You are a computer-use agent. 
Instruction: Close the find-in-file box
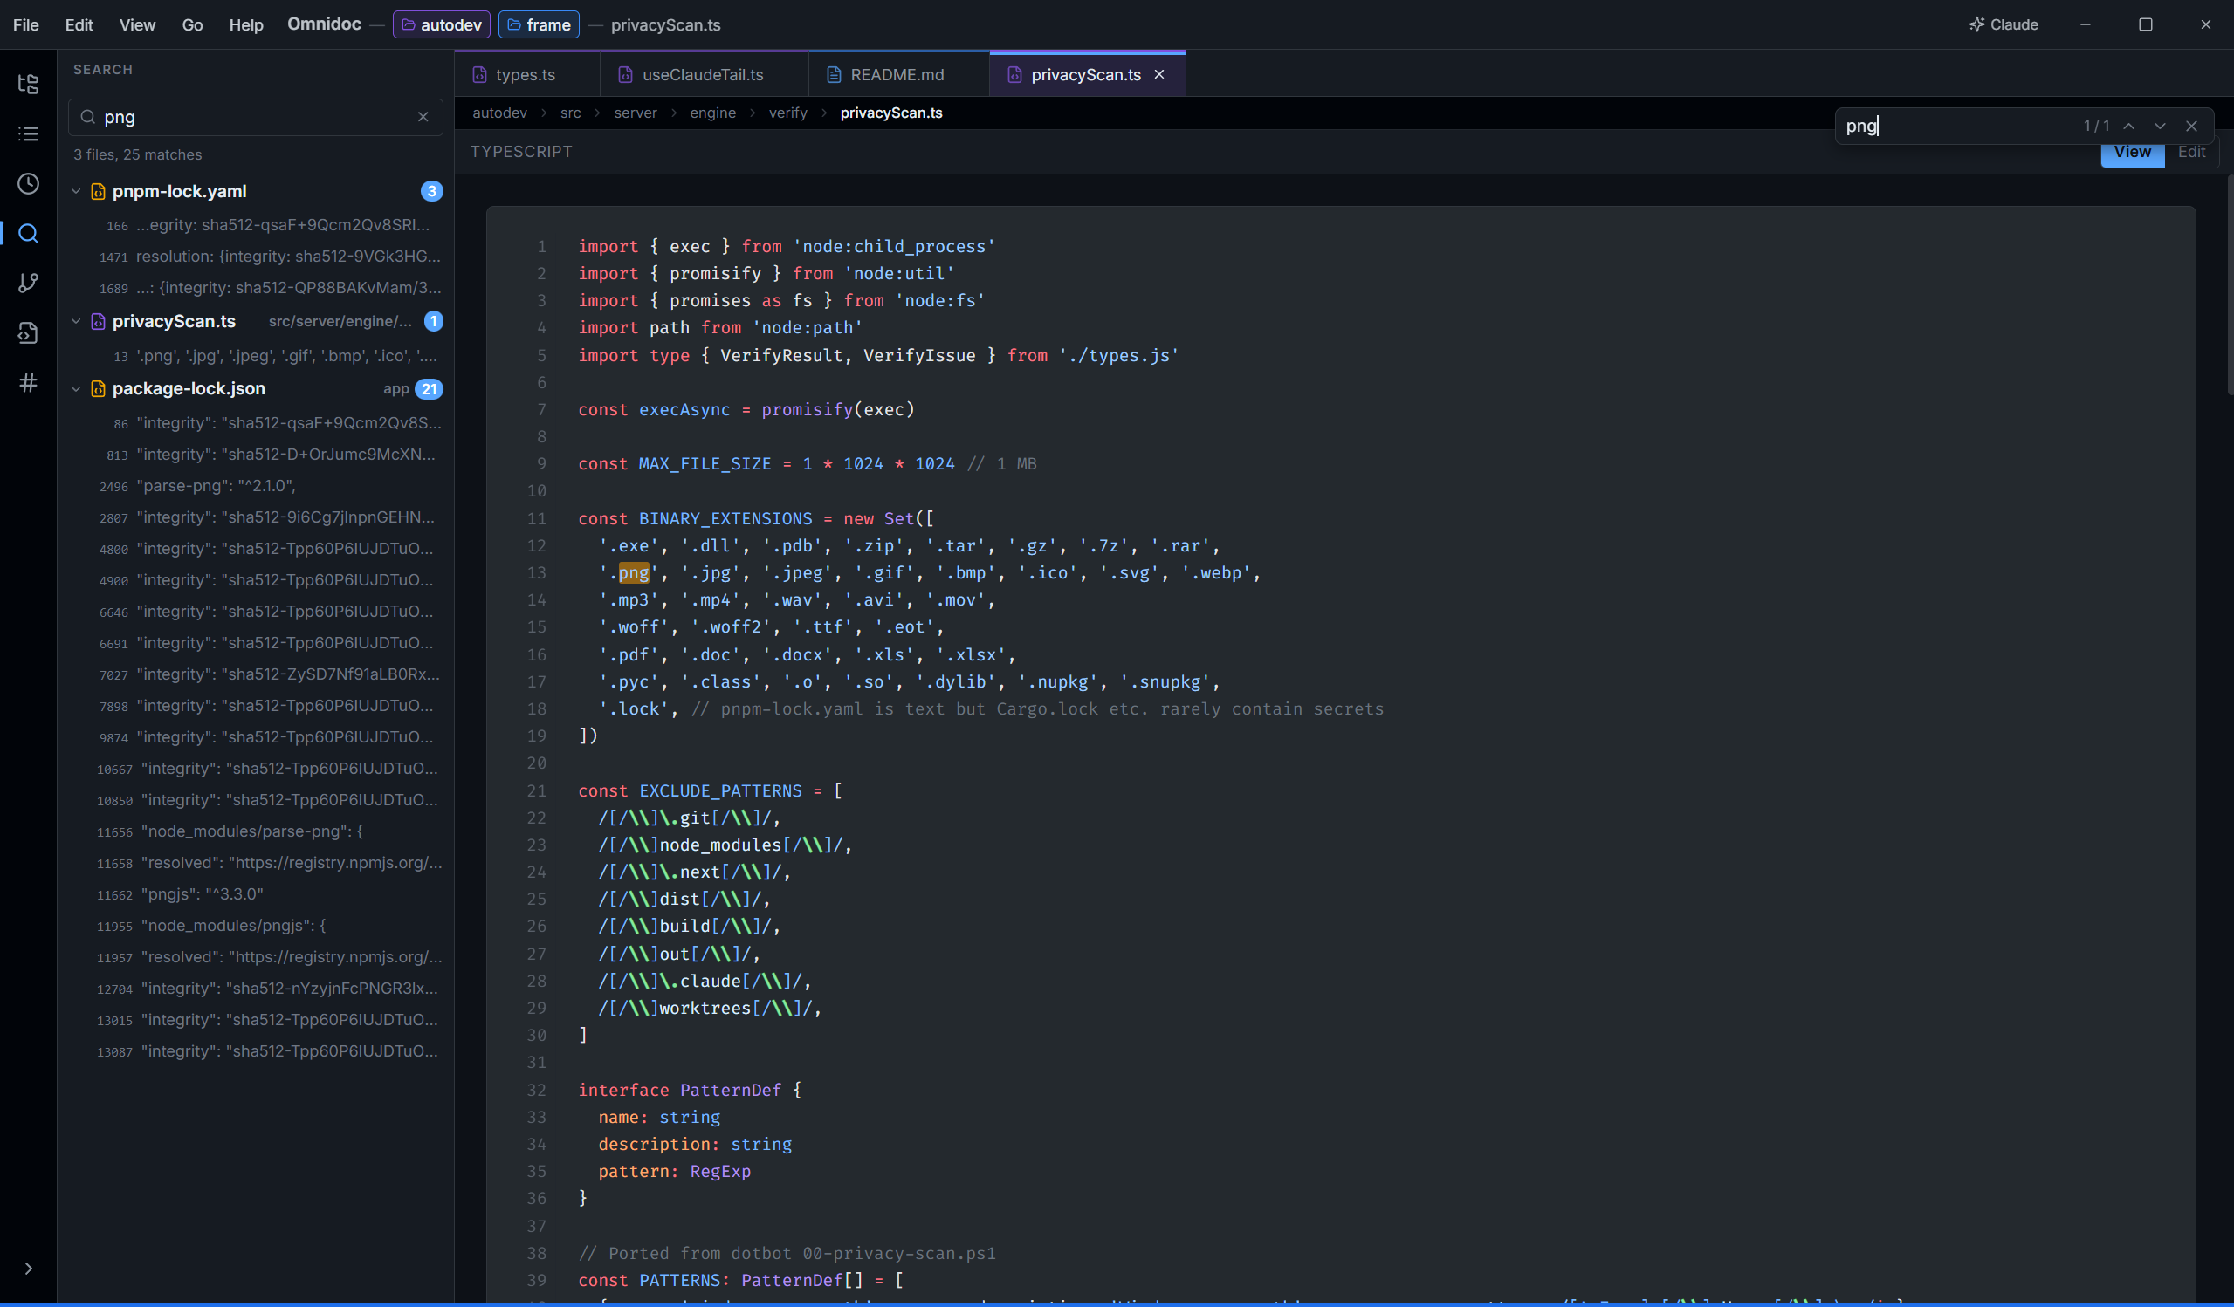[2191, 126]
